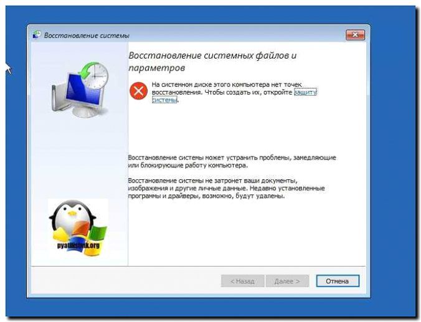Click the clock with the green arrow illustration
Image resolution: width=421 pixels, height=322 pixels.
tap(94, 75)
